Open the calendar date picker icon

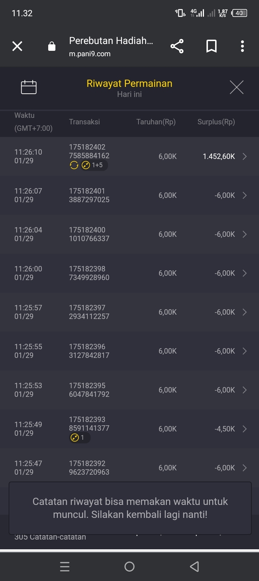click(x=29, y=87)
